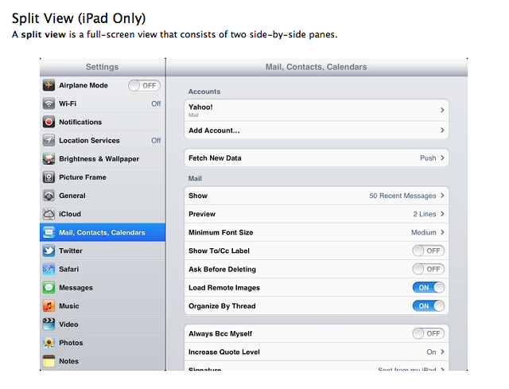509x389 pixels.
Task: Open Music settings label
Action: point(69,306)
